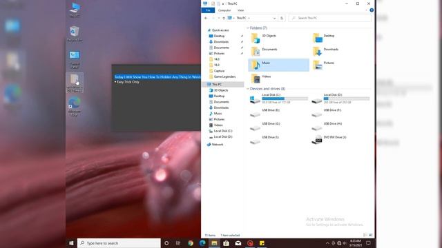Go back with the Explorer back arrow

tap(206, 18)
